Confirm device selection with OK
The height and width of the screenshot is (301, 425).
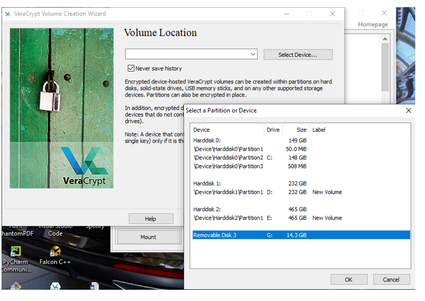pyautogui.click(x=349, y=280)
